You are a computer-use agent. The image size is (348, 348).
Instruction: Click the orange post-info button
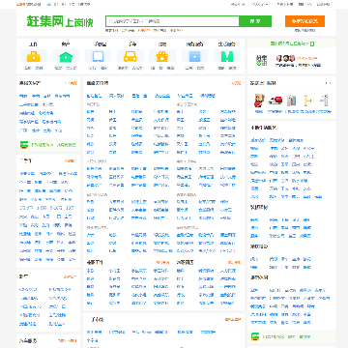304,21
